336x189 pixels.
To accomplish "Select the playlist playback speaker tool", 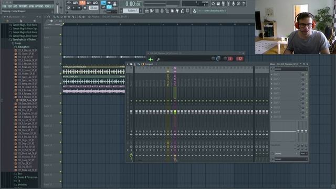I will (x=83, y=17).
